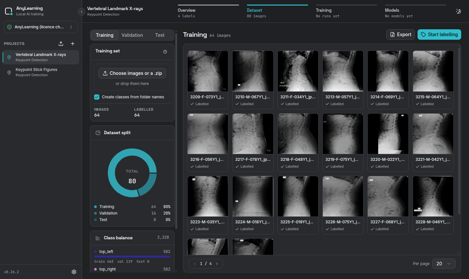Open image 3224-M-018Y1 thumbnail
This screenshot has height=279, width=469.
click(253, 196)
